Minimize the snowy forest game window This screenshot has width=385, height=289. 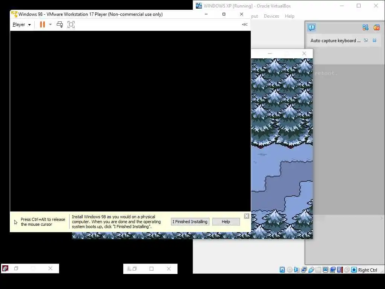coord(270,53)
